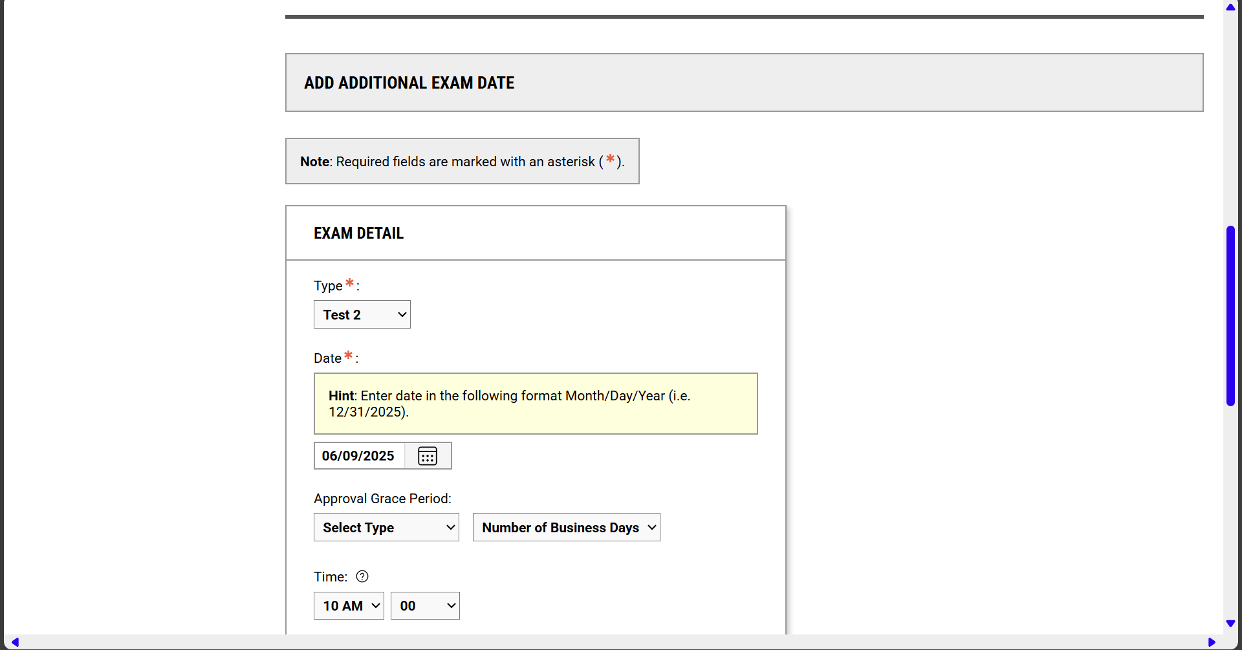1242x650 pixels.
Task: Click the horizontal scrollbar right arrow
Action: pyautogui.click(x=1212, y=642)
